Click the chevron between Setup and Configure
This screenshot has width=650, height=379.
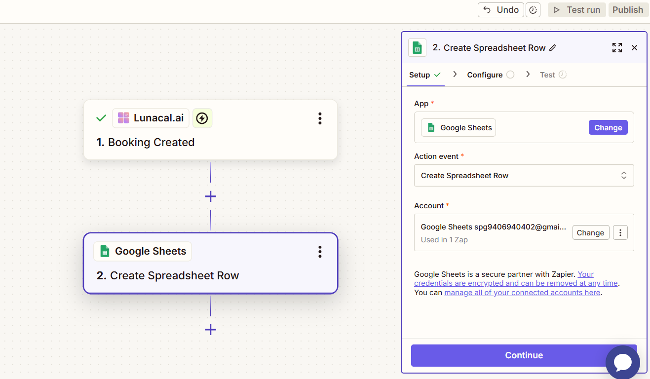tap(456, 74)
